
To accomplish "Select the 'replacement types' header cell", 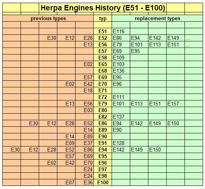I will click(x=157, y=18).
